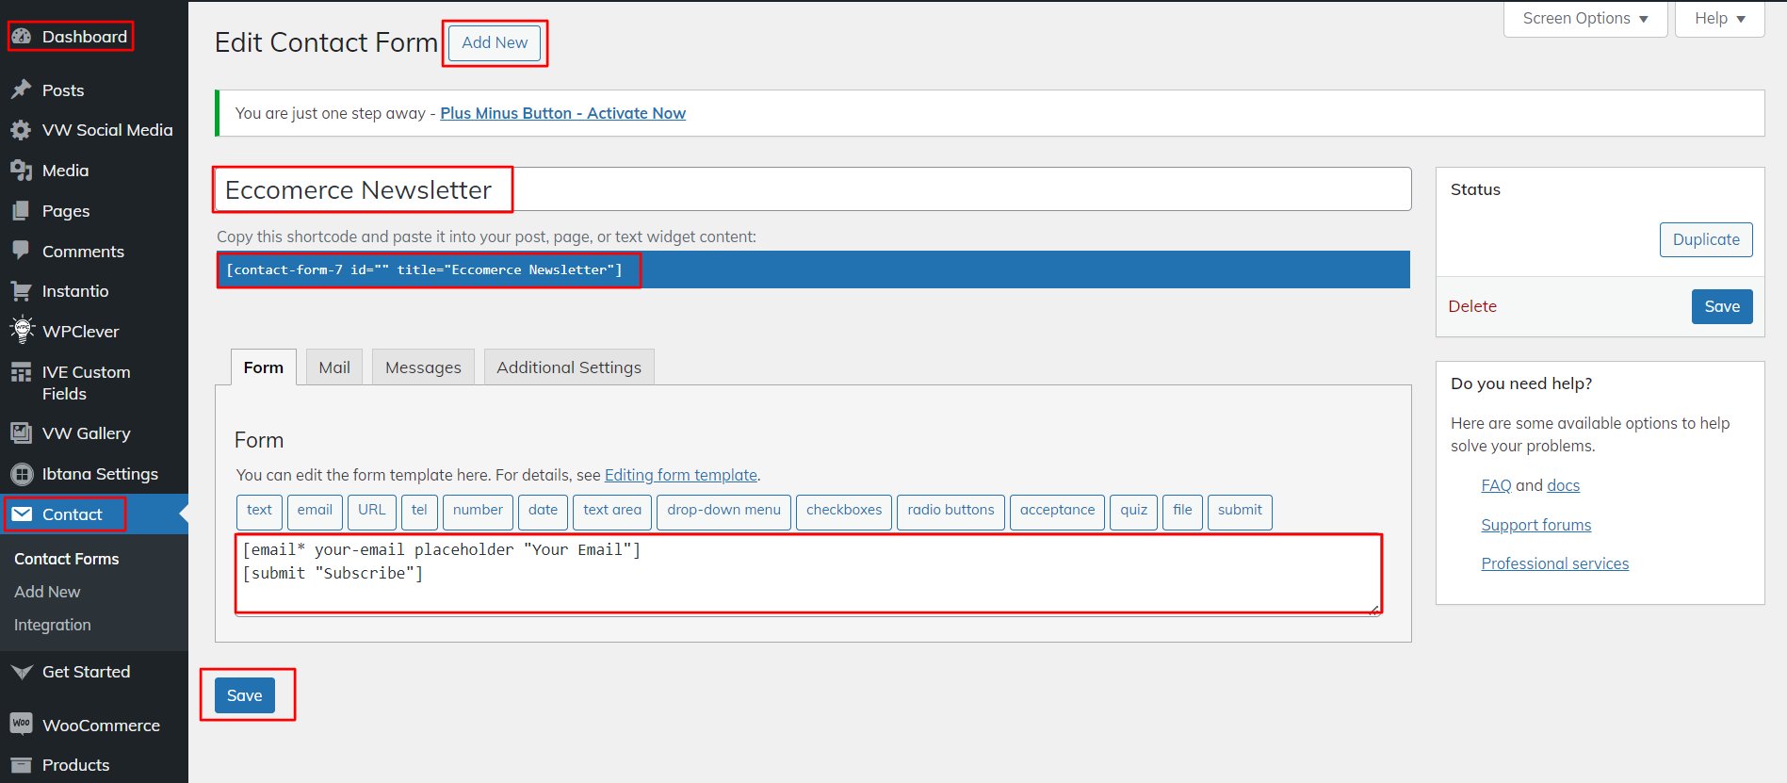The image size is (1787, 783).
Task: Insert a radio buttons tag
Action: pyautogui.click(x=950, y=511)
